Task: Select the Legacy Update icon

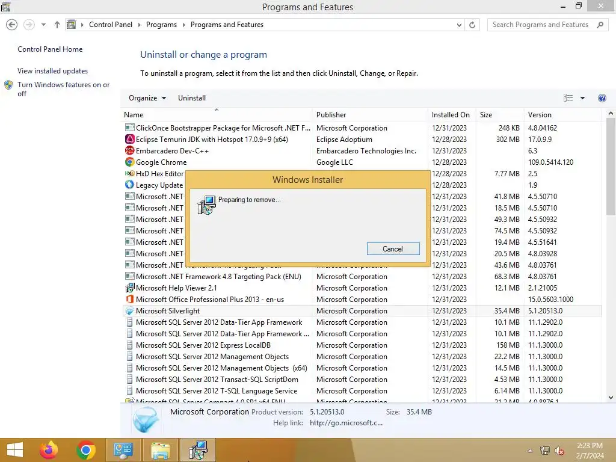Action: pos(130,185)
